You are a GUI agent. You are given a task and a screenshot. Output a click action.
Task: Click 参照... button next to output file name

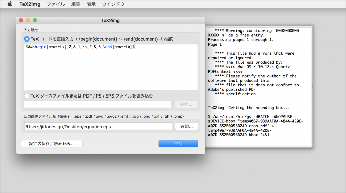pos(187,127)
